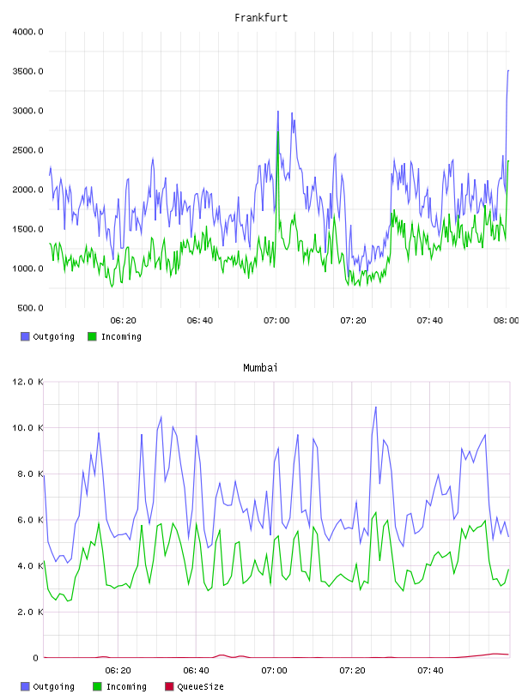Click the 2500.0 y-axis label in Frankfurt chart
522x700 pixels.
(x=27, y=150)
